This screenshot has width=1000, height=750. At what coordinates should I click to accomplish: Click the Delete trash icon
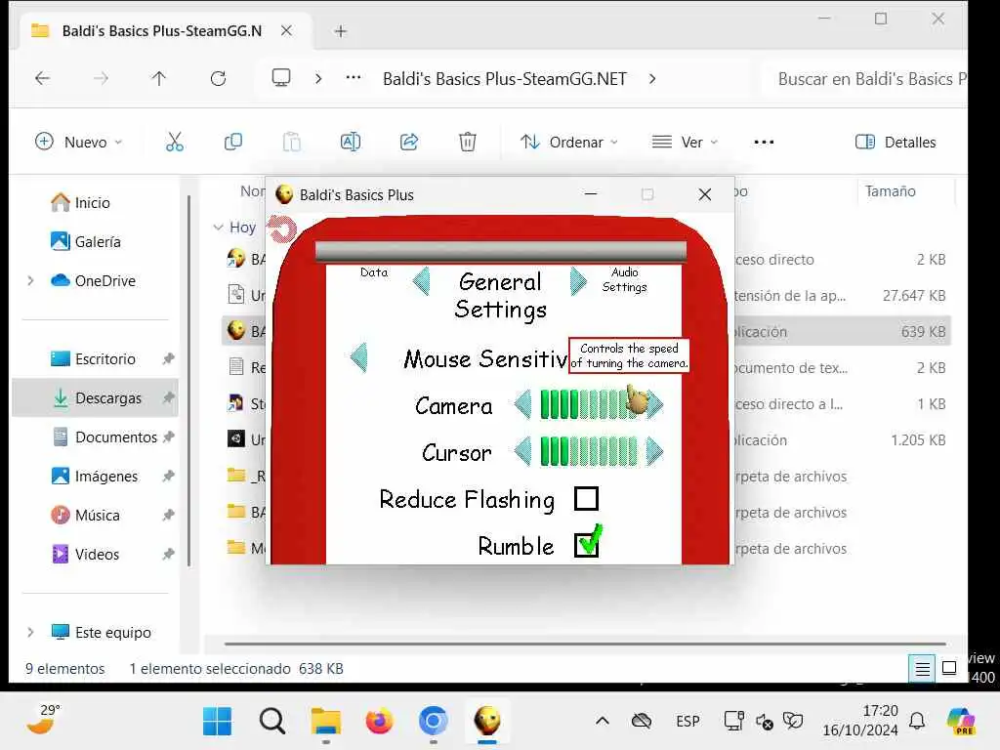click(468, 142)
